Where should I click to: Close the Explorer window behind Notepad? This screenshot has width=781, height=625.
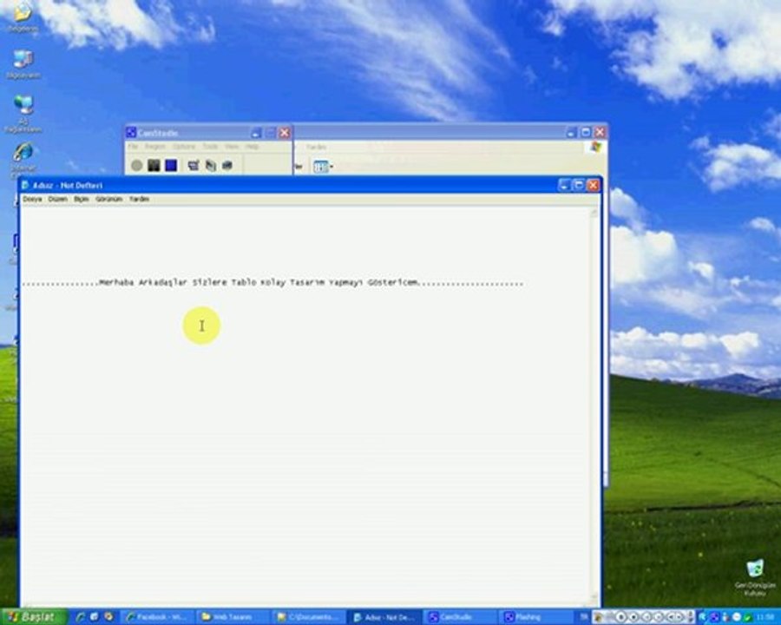pos(601,132)
